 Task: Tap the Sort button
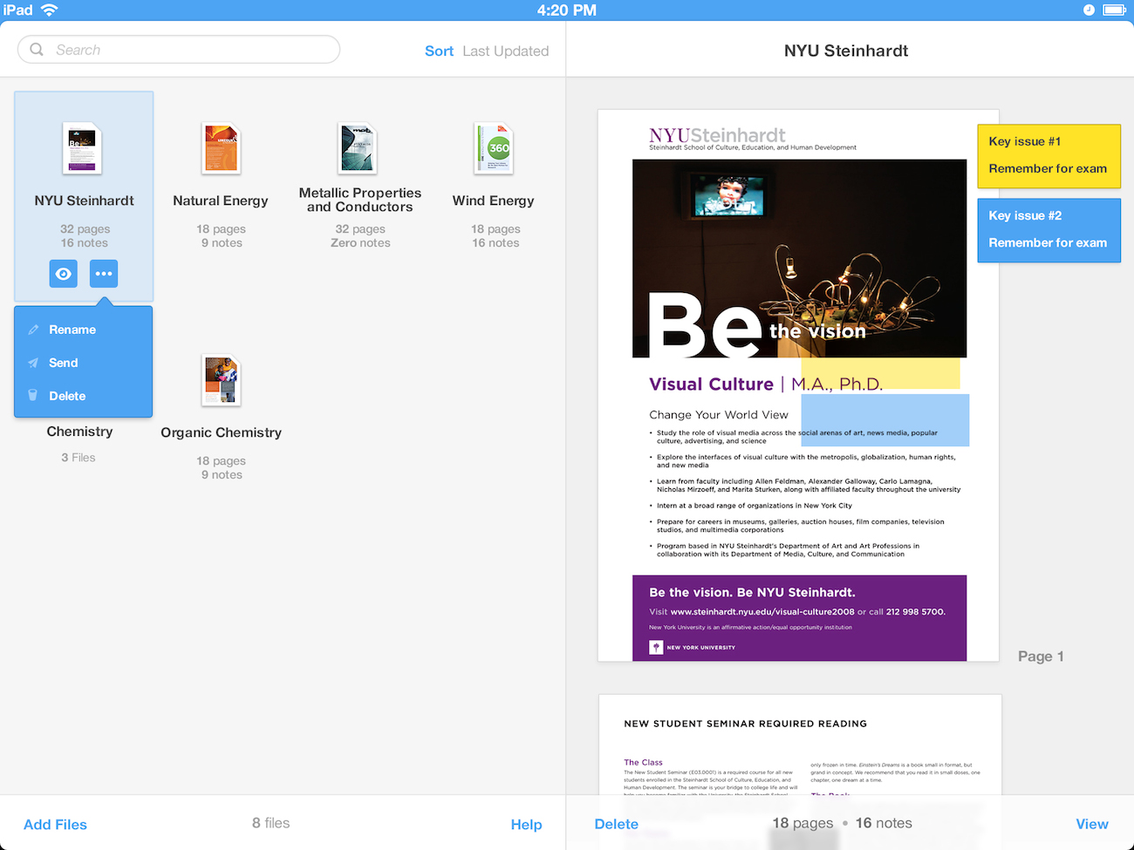pyautogui.click(x=439, y=51)
